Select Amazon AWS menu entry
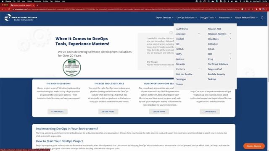Viewport: 269px width, 151px height. coord(214,29)
